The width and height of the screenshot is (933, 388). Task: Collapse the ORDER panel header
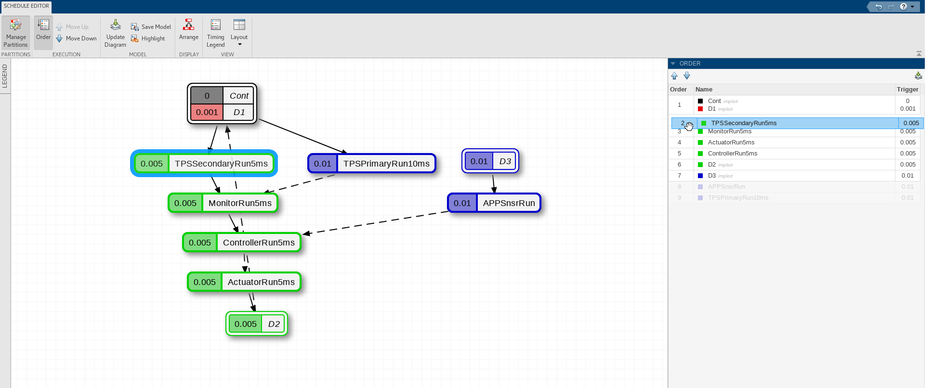pos(673,64)
